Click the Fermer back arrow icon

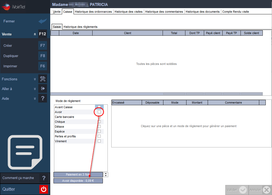[43, 21]
